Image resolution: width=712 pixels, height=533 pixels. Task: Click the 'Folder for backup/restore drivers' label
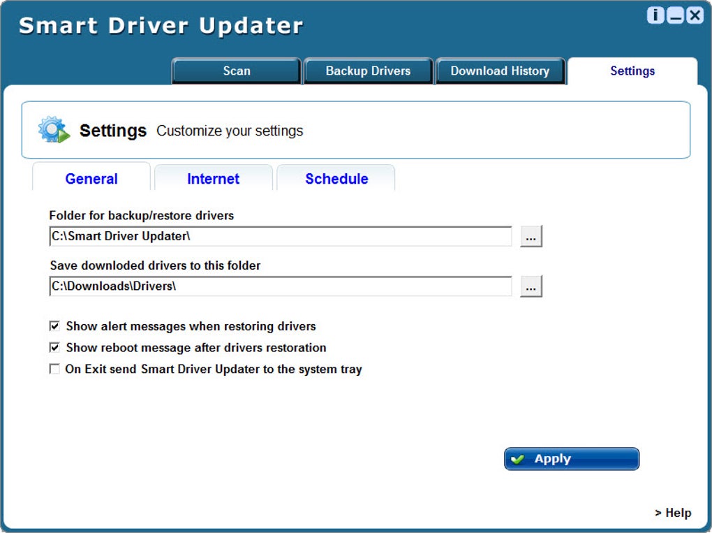pyautogui.click(x=141, y=215)
